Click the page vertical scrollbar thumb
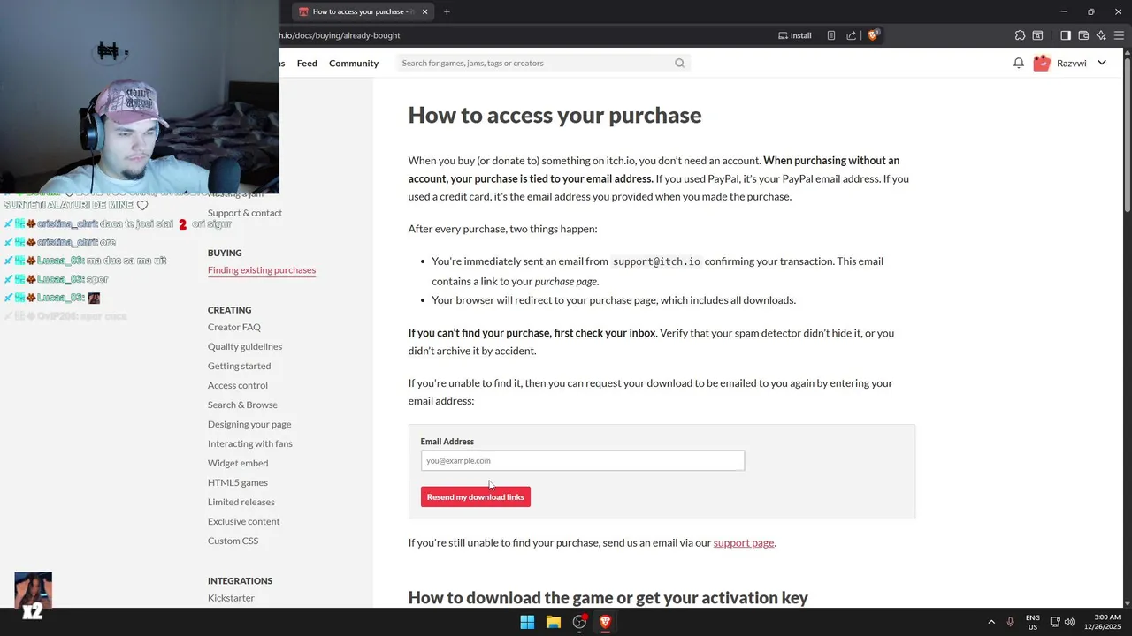 point(1127,134)
